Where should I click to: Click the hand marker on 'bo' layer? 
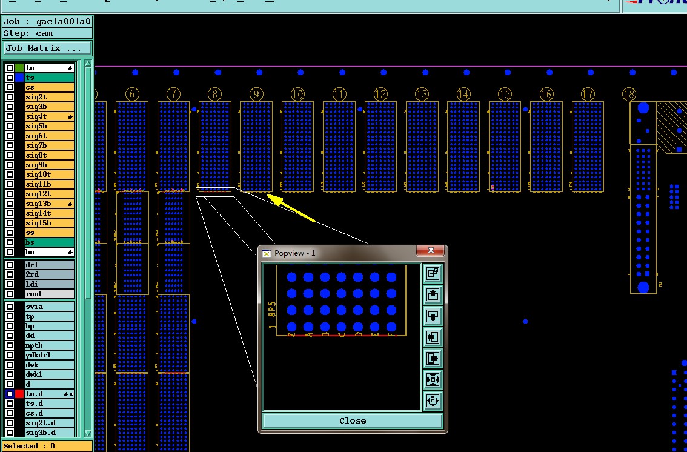(70, 252)
